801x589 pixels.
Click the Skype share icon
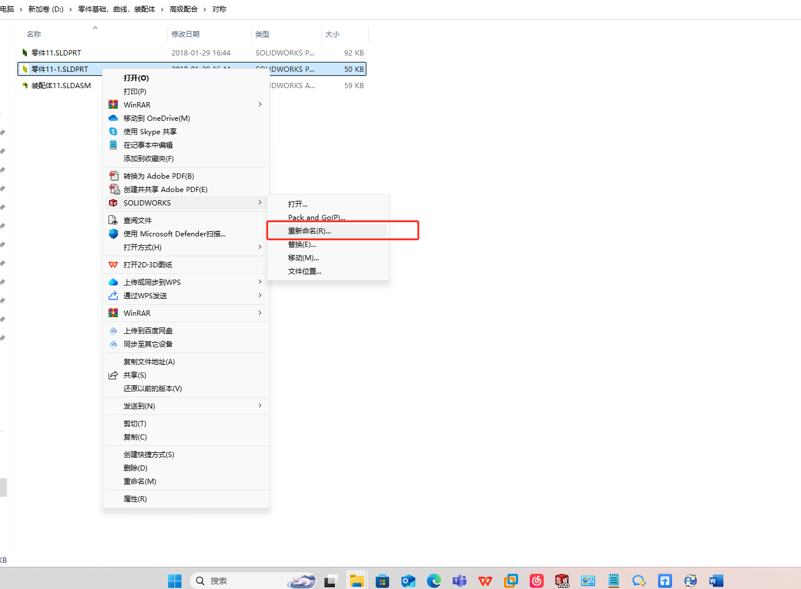coord(113,131)
